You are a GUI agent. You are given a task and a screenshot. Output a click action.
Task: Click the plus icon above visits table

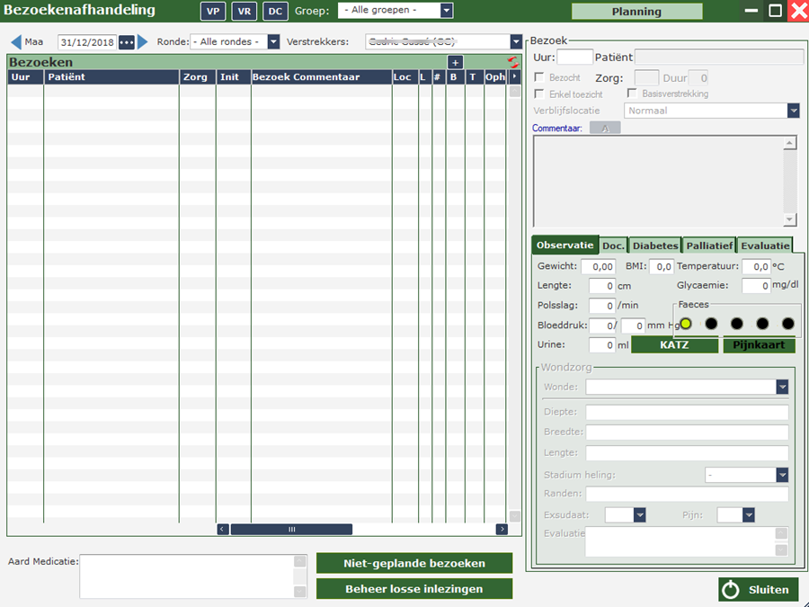pyautogui.click(x=456, y=63)
